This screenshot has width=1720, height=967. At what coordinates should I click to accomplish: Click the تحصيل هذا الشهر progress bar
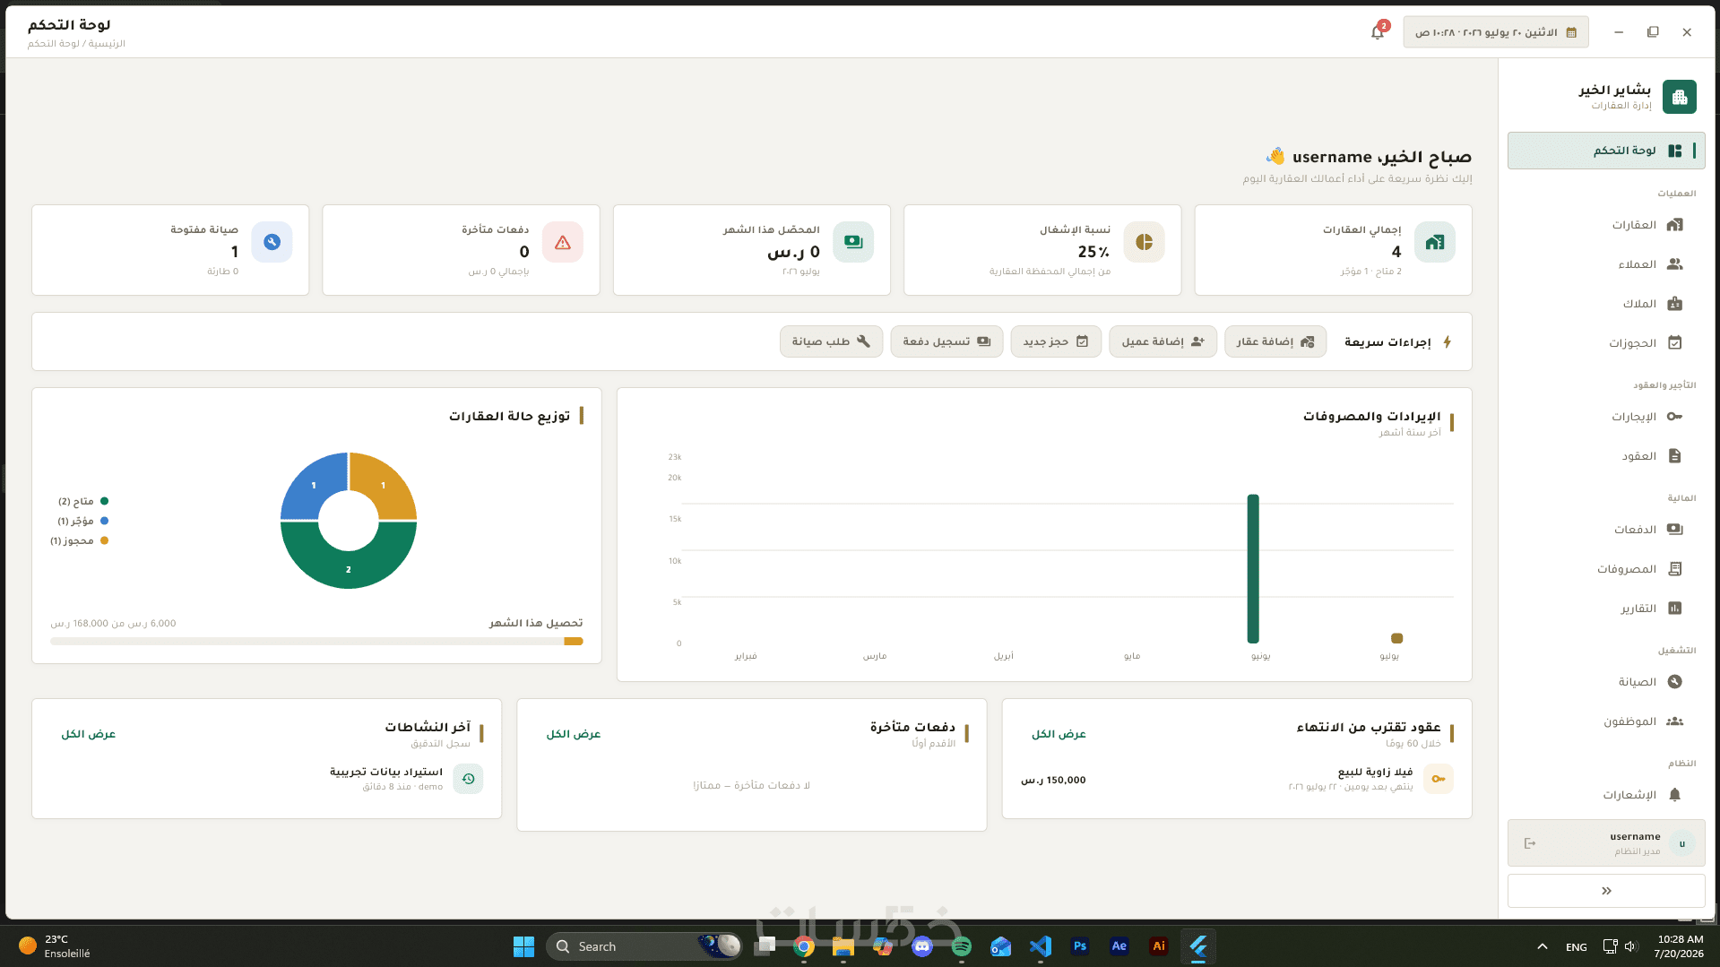[x=316, y=641]
